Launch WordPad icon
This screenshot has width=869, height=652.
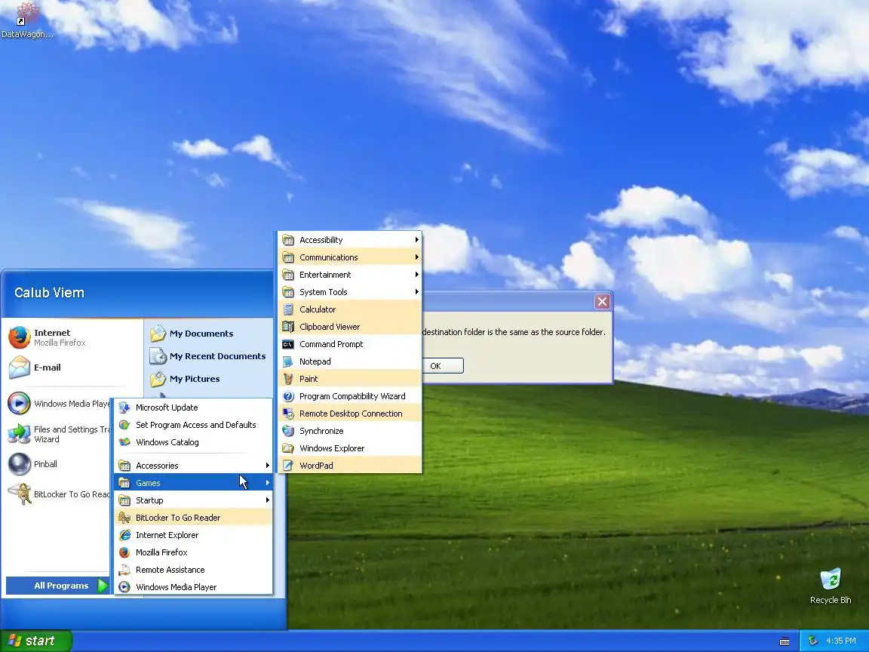288,466
